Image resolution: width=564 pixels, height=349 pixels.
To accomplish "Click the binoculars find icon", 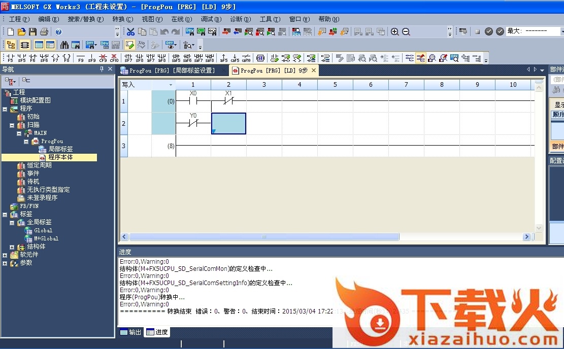I will pyautogui.click(x=64, y=45).
